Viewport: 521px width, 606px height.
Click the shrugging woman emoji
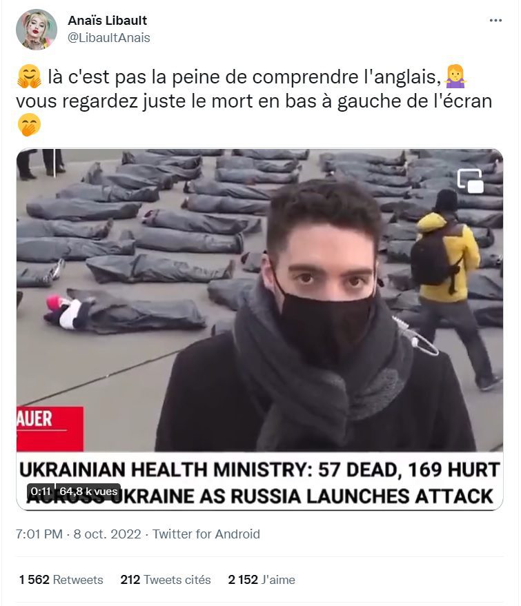pos(455,76)
